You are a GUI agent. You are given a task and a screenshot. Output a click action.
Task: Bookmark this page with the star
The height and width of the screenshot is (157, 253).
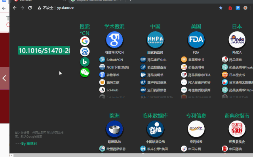pos(221,8)
